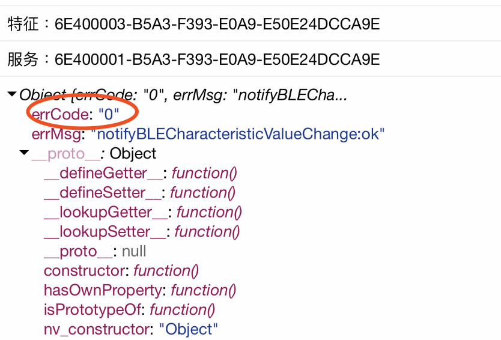Click the __proto__ label next to Object

65,153
